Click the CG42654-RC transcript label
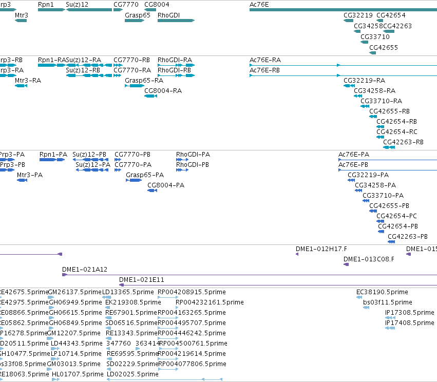 397,132
